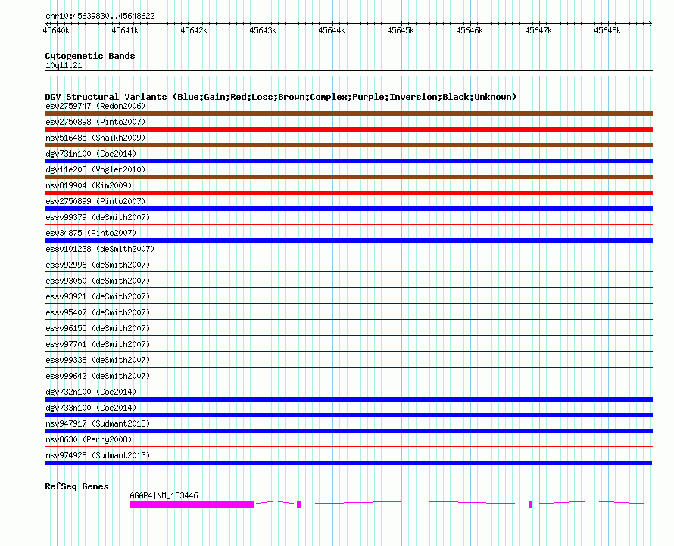Click the 45640k ruler tick label
This screenshot has width=674, height=546.
(56, 30)
